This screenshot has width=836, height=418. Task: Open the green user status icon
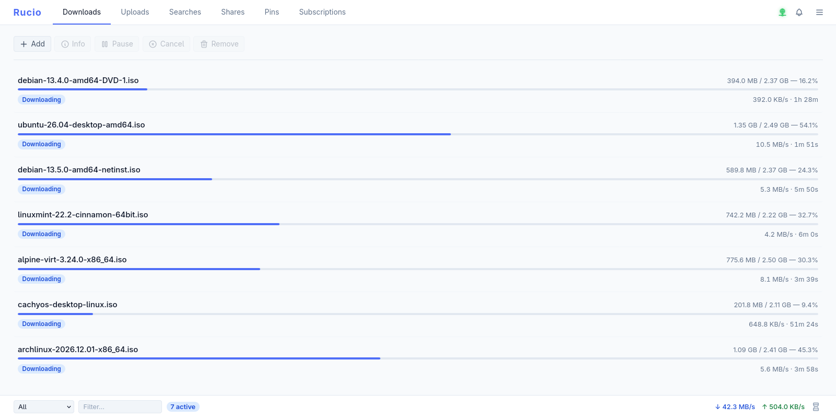(x=782, y=12)
